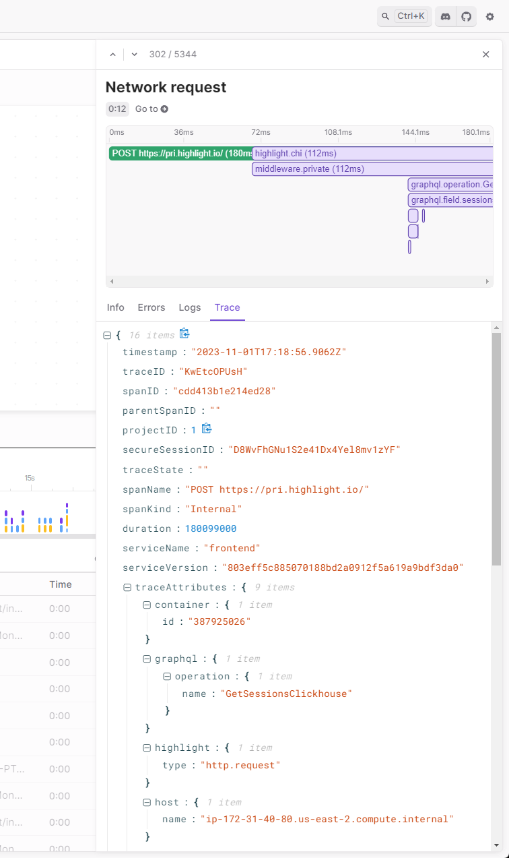Collapse the graphql attribute node
The width and height of the screenshot is (509, 858).
click(x=147, y=658)
